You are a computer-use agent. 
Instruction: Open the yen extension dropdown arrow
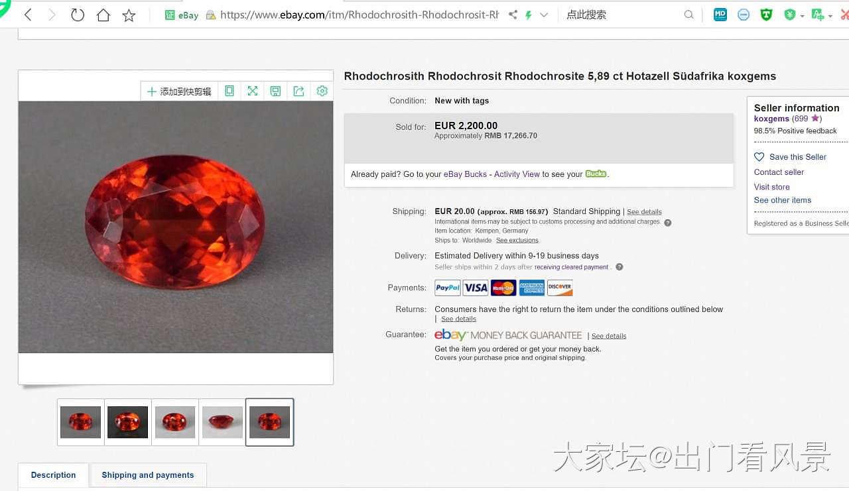pyautogui.click(x=802, y=16)
